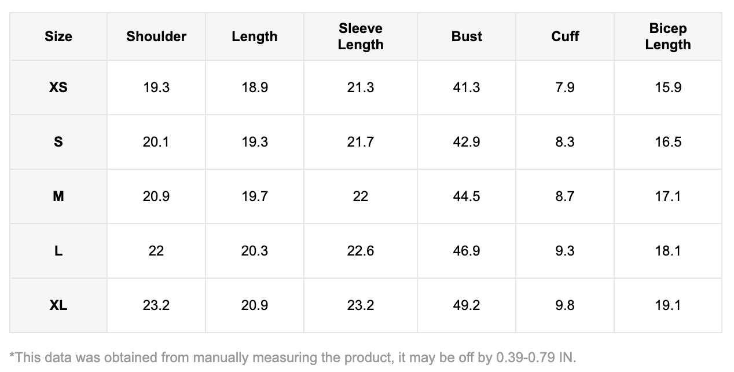Screen dimensions: 734x372
Task: Click the Size column header
Action: [58, 37]
